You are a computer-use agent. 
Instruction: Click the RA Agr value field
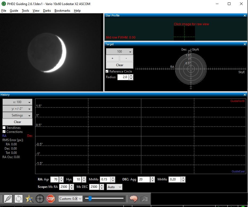[x=55, y=179]
